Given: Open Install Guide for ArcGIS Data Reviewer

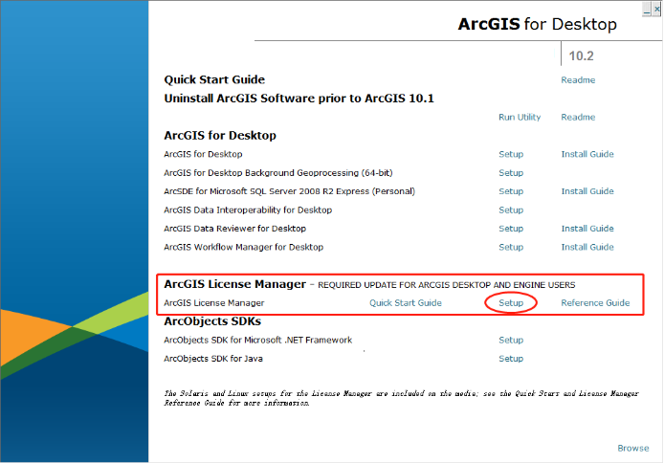Looking at the screenshot, I should click(x=587, y=229).
